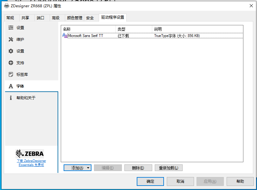Expand the 添加 button dropdown arrow
Image resolution: width=257 pixels, height=190 pixels.
tap(88, 168)
